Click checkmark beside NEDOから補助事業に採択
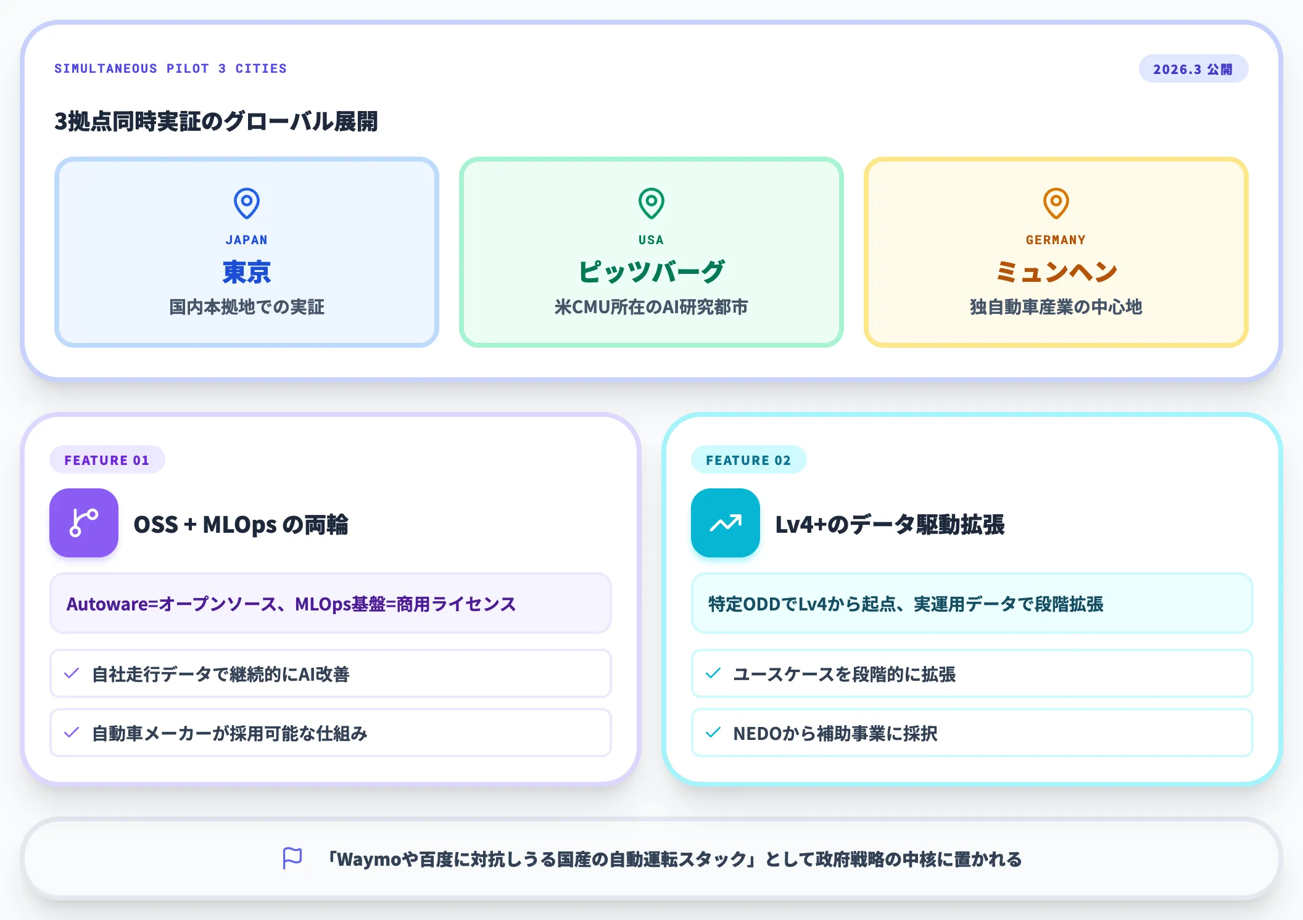The width and height of the screenshot is (1303, 920). click(713, 733)
